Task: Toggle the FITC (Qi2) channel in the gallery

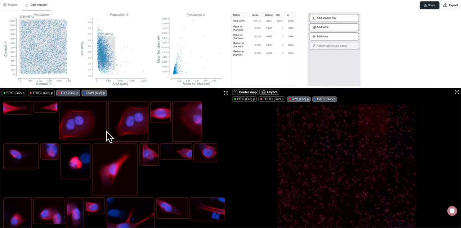Action: (x=14, y=93)
